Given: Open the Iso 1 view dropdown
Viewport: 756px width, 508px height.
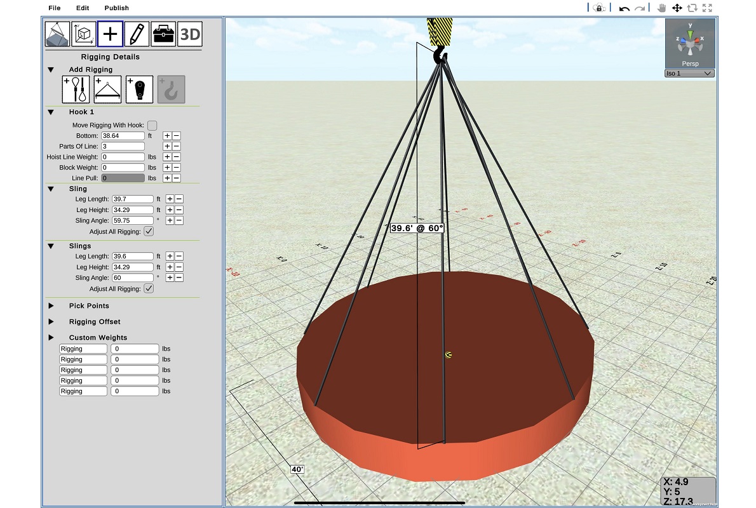Looking at the screenshot, I should pyautogui.click(x=689, y=73).
